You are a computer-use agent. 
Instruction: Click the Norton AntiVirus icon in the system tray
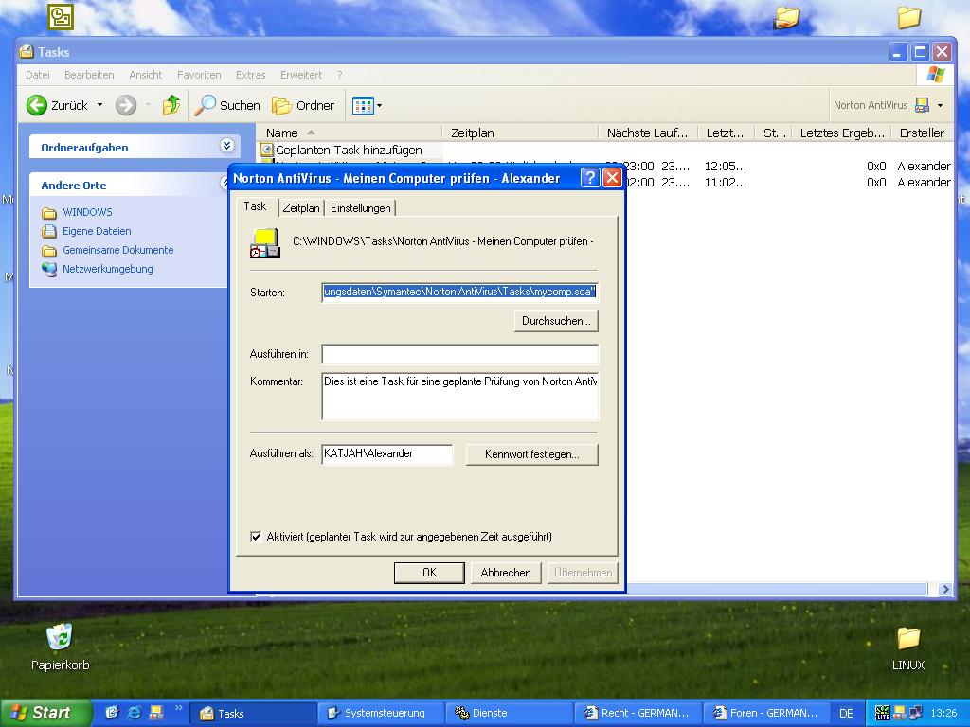[x=900, y=713]
